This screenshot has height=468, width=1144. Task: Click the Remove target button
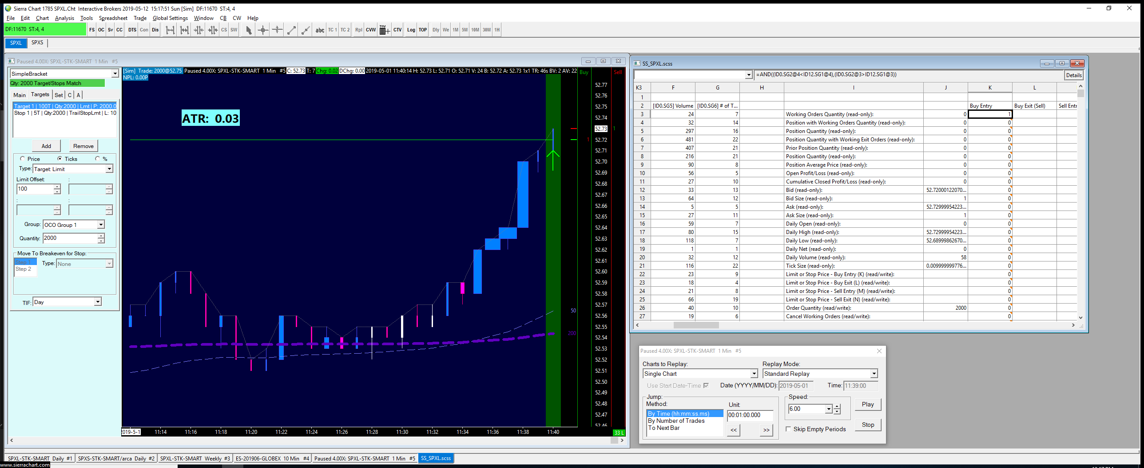[x=83, y=146]
